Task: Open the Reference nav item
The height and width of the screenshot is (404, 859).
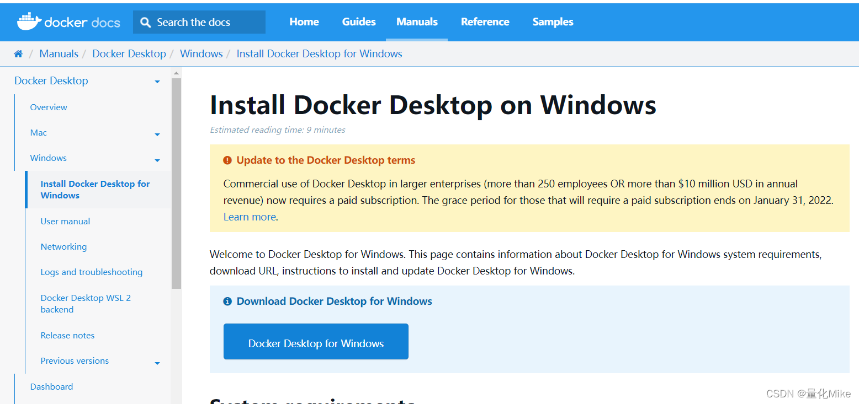Action: 485,21
